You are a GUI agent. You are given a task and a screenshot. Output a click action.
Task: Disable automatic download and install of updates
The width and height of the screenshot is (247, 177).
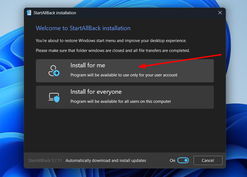click(x=183, y=160)
